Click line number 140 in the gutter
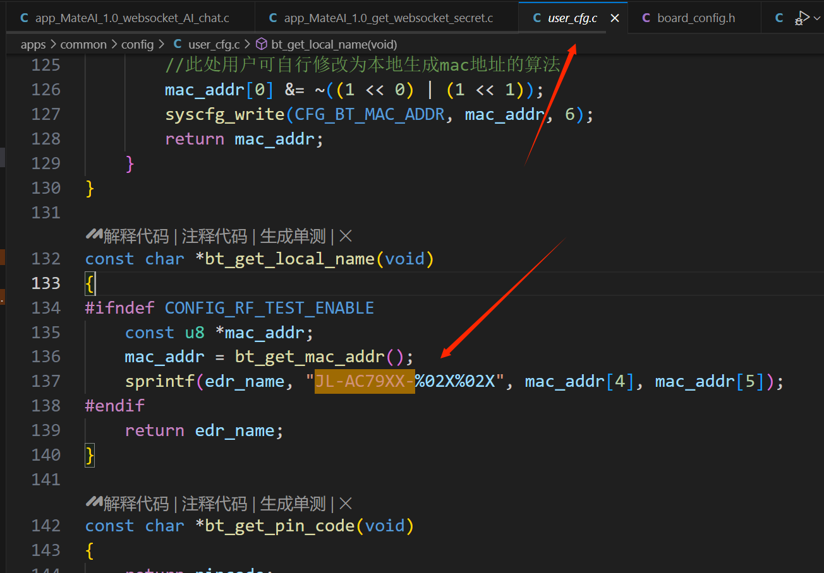Screen dimensions: 824x573 46,455
